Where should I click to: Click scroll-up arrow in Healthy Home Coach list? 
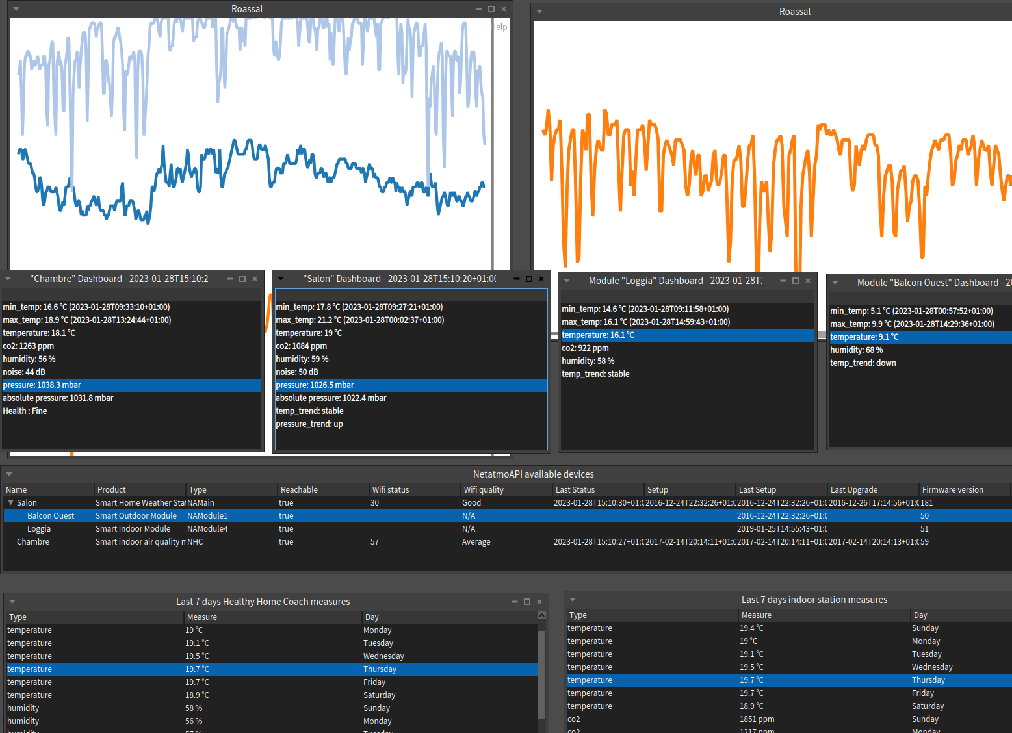pyautogui.click(x=541, y=615)
